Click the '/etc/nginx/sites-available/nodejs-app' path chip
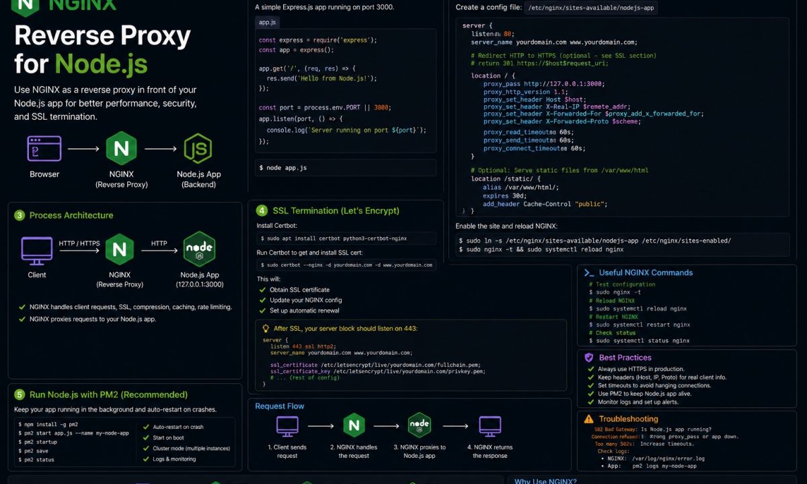The width and height of the screenshot is (807, 484). (x=590, y=8)
